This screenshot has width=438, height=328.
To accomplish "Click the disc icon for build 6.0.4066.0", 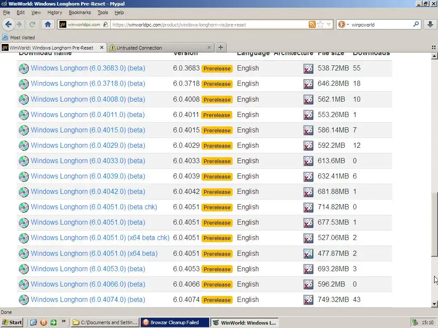I will click(x=24, y=284).
